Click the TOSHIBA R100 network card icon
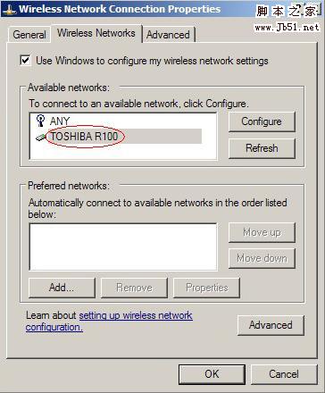Viewport: 325px width, 393px height. tap(40, 137)
